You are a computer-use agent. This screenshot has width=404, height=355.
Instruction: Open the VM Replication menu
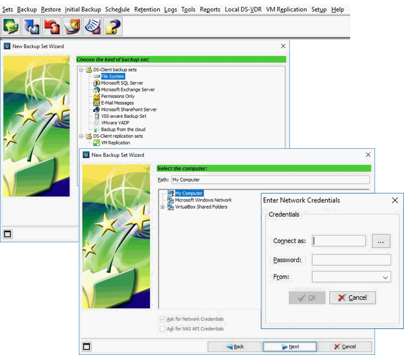click(286, 9)
